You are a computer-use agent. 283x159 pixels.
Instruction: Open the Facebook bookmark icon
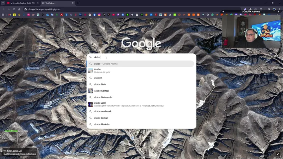tap(95, 15)
